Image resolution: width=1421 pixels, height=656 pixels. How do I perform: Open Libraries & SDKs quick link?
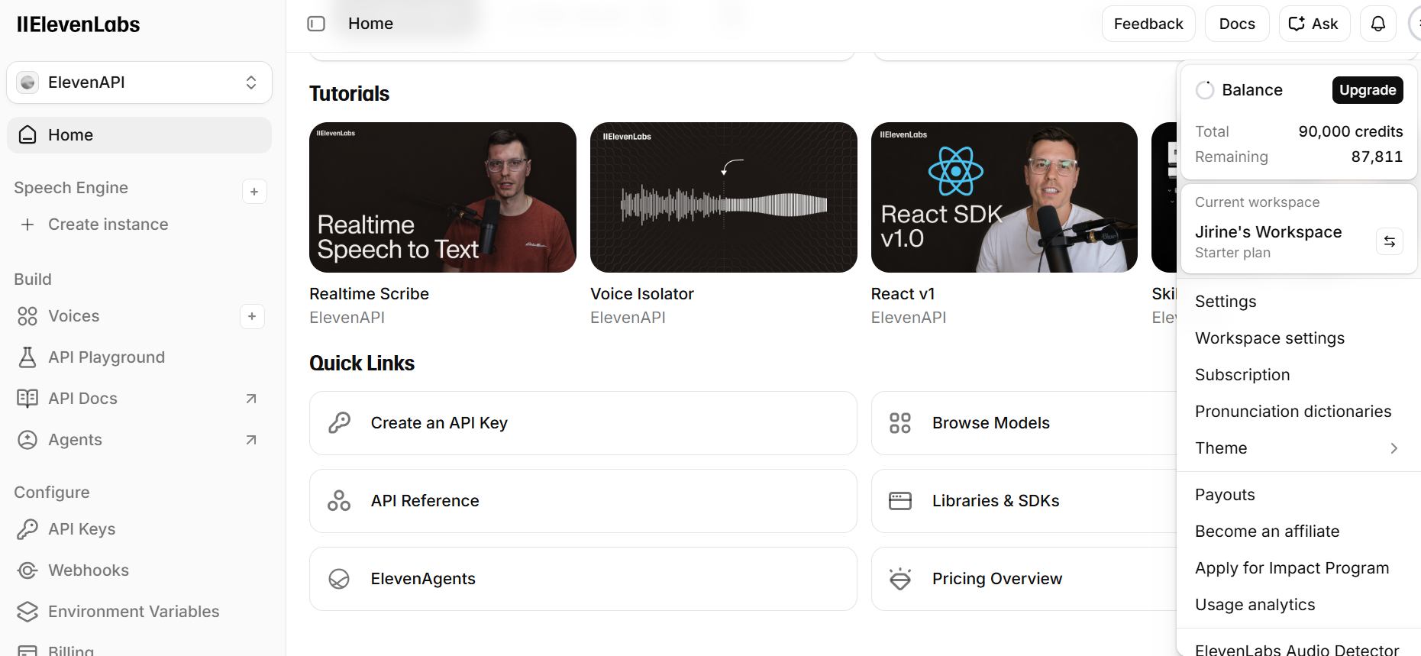tap(1023, 501)
